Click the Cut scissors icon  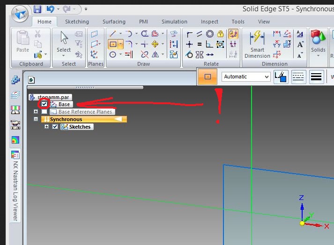tap(37, 34)
